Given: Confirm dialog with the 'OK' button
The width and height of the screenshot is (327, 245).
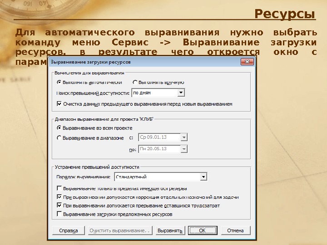Looking at the screenshot, I should coord(203,230).
